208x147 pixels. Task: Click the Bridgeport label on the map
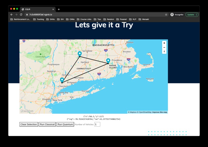click(72, 82)
